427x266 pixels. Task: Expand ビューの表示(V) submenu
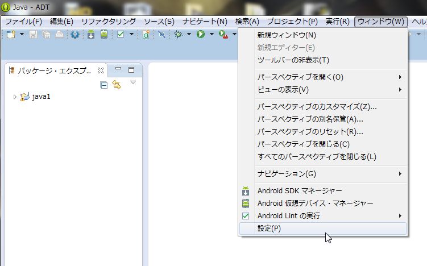pyautogui.click(x=324, y=90)
